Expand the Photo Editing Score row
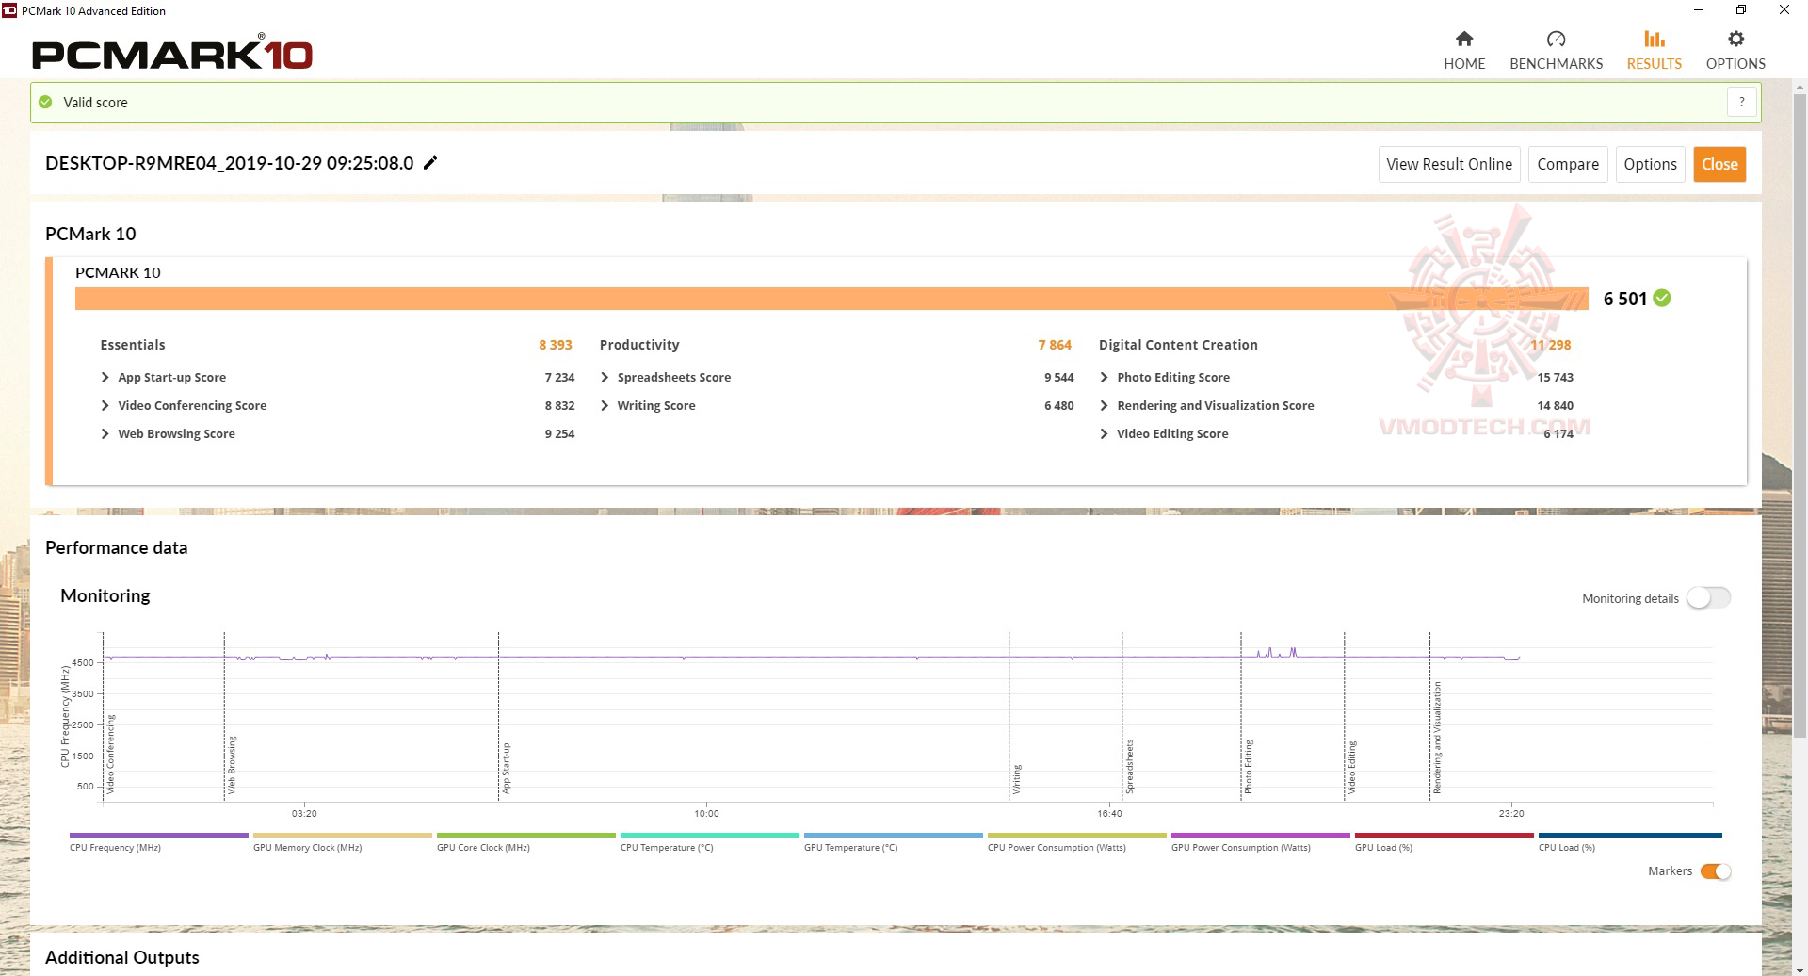This screenshot has width=1808, height=976. click(1104, 377)
